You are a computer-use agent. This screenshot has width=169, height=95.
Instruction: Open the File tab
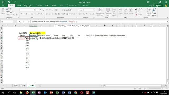pyautogui.click(x=3, y=6)
